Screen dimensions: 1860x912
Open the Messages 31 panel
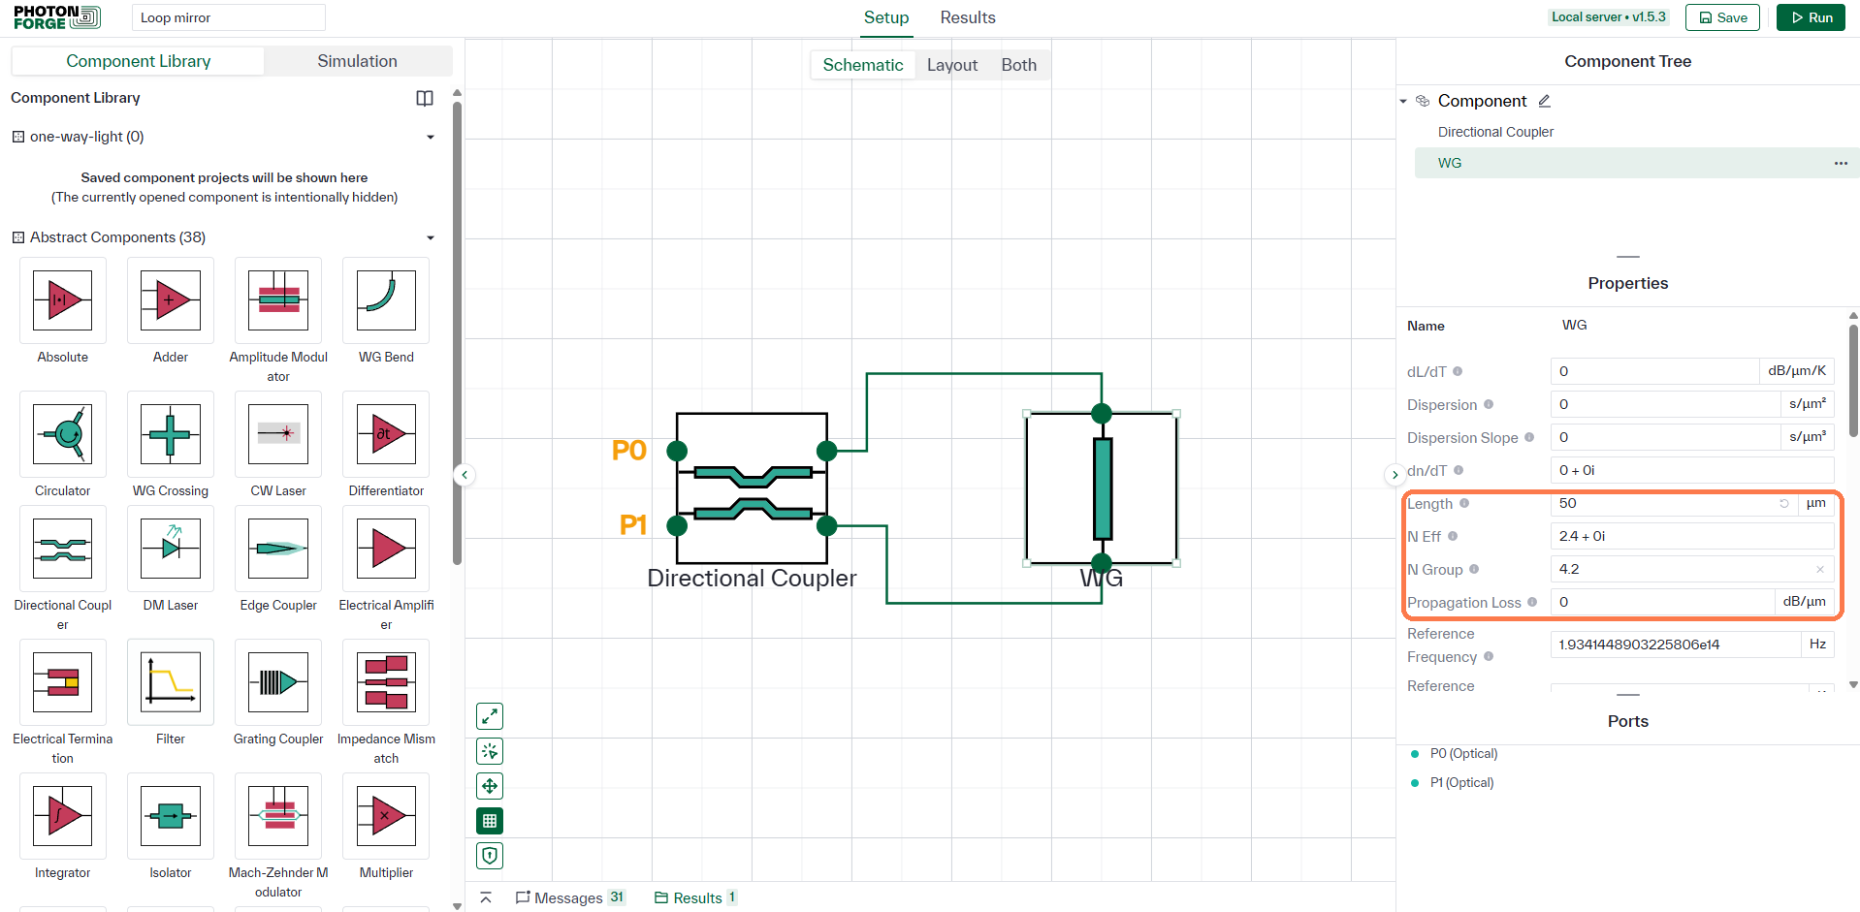570,897
